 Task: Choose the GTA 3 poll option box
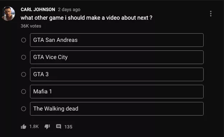[117, 74]
